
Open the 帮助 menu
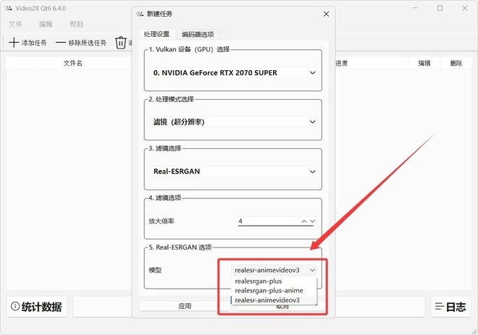[x=77, y=24]
